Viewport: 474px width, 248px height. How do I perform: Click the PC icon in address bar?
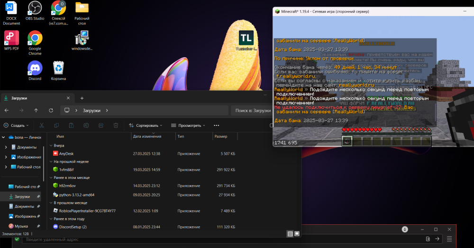click(67, 110)
